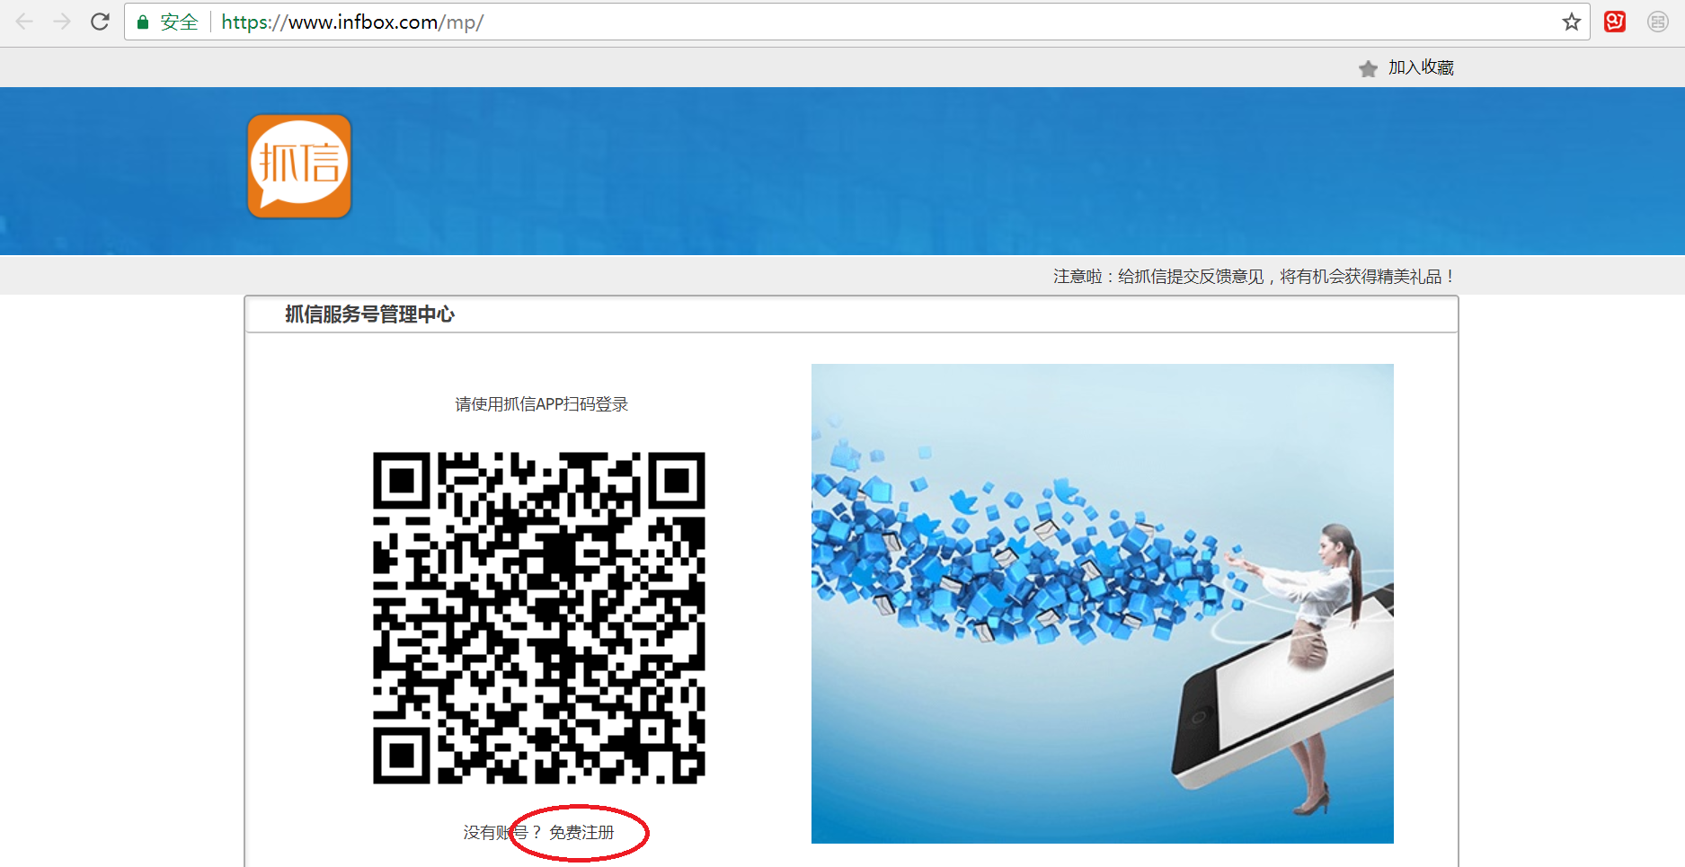Select the 抓信服务号管理中心 heading

(369, 314)
